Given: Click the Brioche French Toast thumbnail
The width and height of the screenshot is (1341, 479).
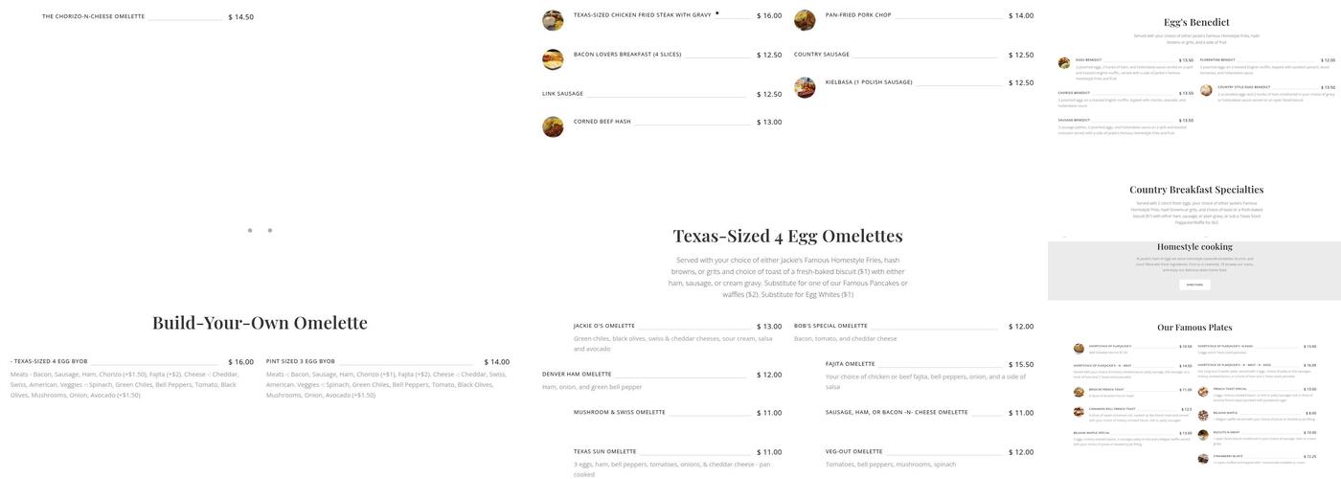Looking at the screenshot, I should [x=1079, y=393].
